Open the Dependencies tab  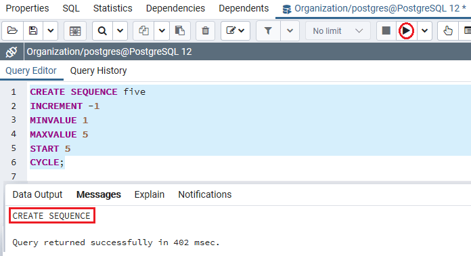click(x=175, y=8)
